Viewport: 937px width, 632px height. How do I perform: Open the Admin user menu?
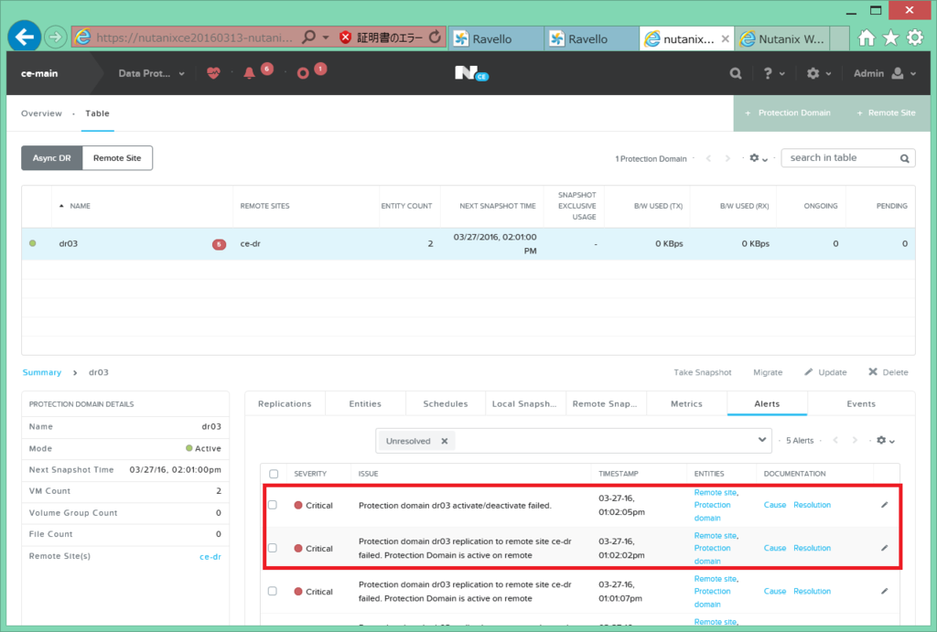pyautogui.click(x=885, y=73)
